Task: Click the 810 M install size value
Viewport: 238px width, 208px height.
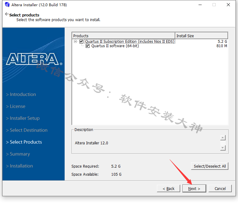Action: coord(222,46)
